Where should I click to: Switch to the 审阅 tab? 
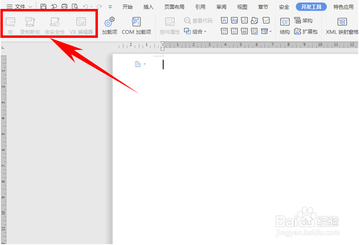pyautogui.click(x=221, y=7)
